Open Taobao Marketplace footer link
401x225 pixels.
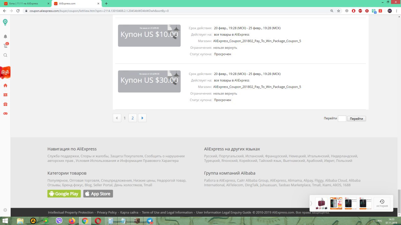(x=295, y=185)
